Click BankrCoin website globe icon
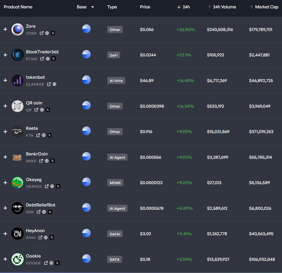282x273 pixels. tap(47, 161)
